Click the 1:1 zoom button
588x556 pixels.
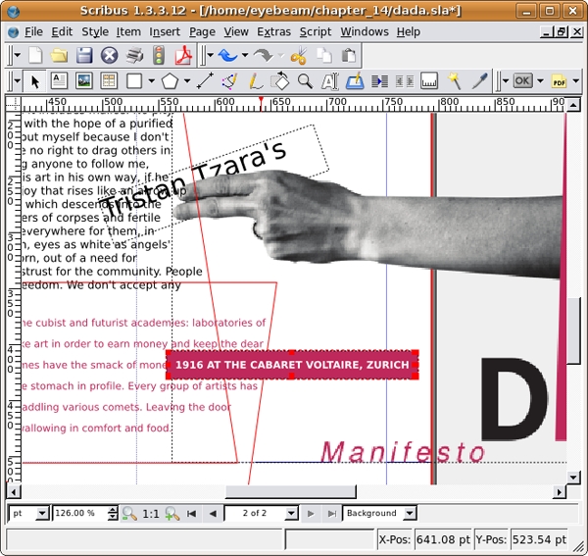(x=151, y=513)
